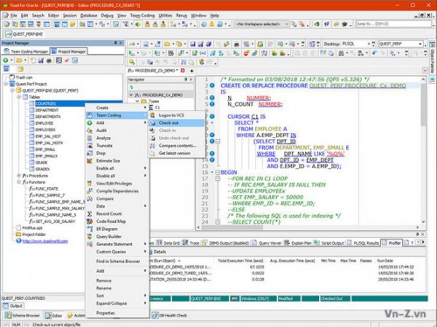Click the blue floppy Save icon in editor toolbar
437x327 pixels.
pyautogui.click(x=192, y=44)
